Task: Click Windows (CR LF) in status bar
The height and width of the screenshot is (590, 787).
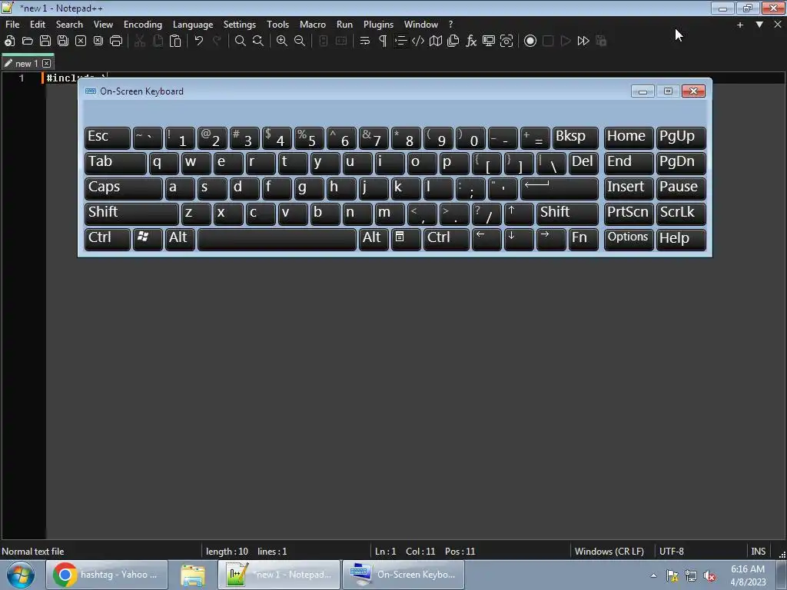Action: pos(609,551)
